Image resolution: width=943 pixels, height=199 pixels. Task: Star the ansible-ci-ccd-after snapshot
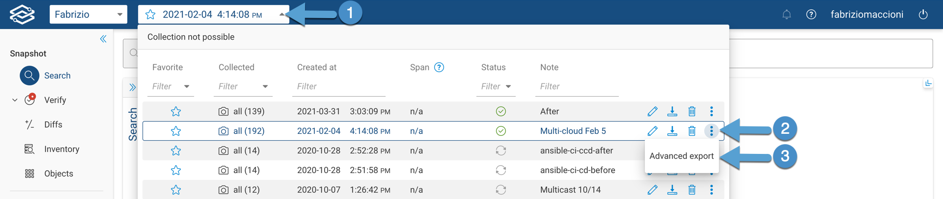click(176, 150)
